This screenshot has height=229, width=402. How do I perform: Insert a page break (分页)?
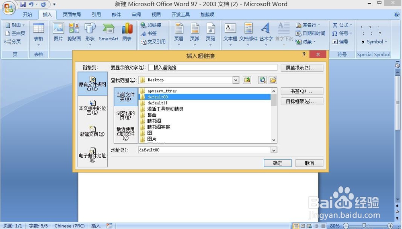[13, 41]
